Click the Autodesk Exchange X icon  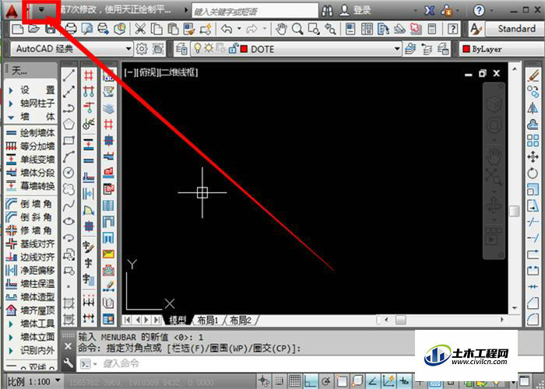pos(430,10)
